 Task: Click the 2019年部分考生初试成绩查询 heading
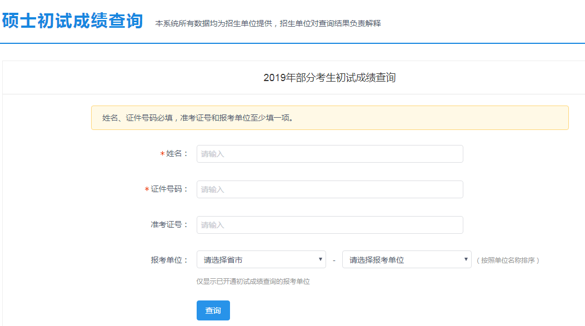coord(329,78)
